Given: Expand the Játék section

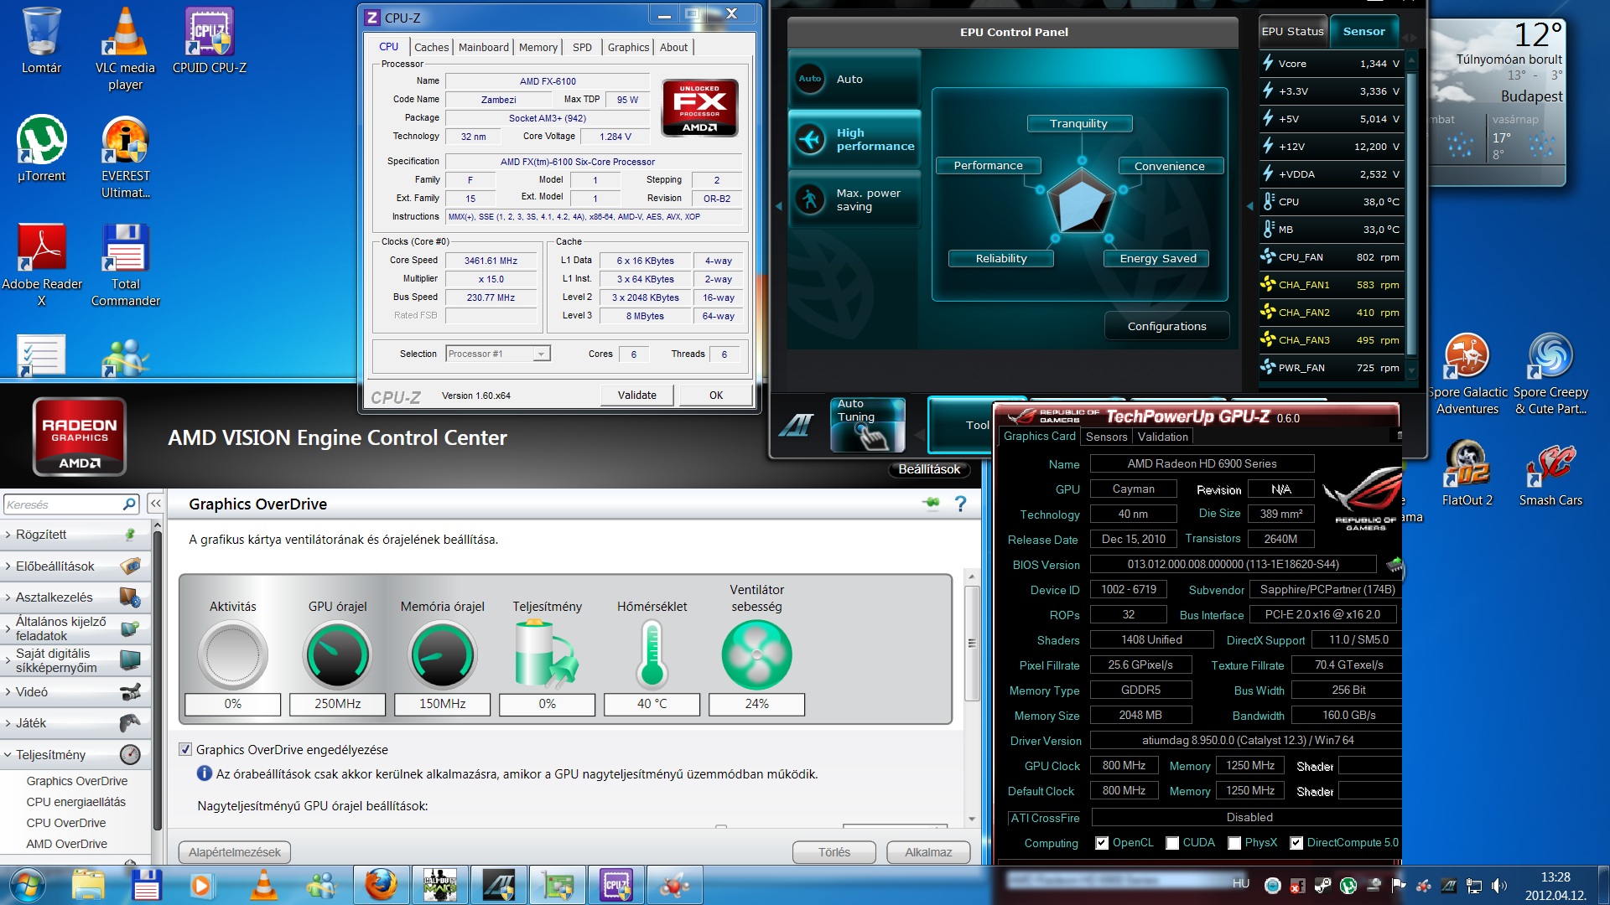Looking at the screenshot, I should 75,723.
